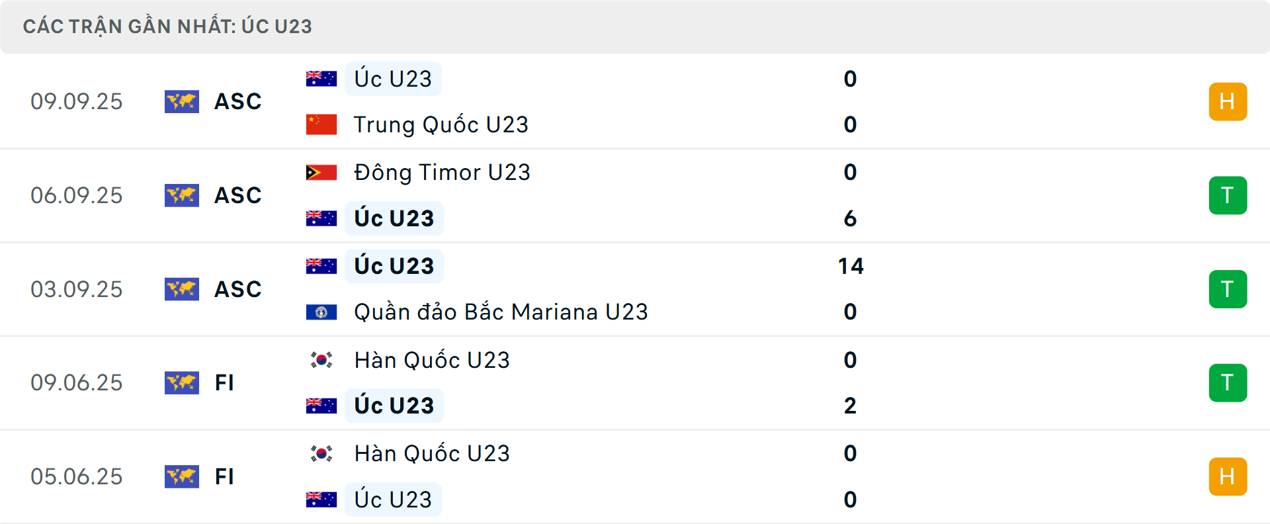
Task: Select the Quần đảo Bắc Mariana flag icon
Action: point(321,312)
